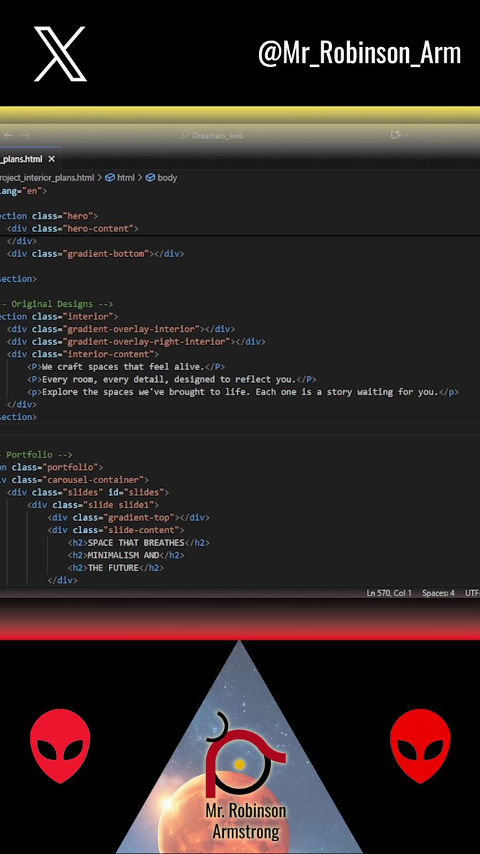The width and height of the screenshot is (480, 854).
Task: Expand the Copilot chat dropdown chevron
Action: (407, 135)
